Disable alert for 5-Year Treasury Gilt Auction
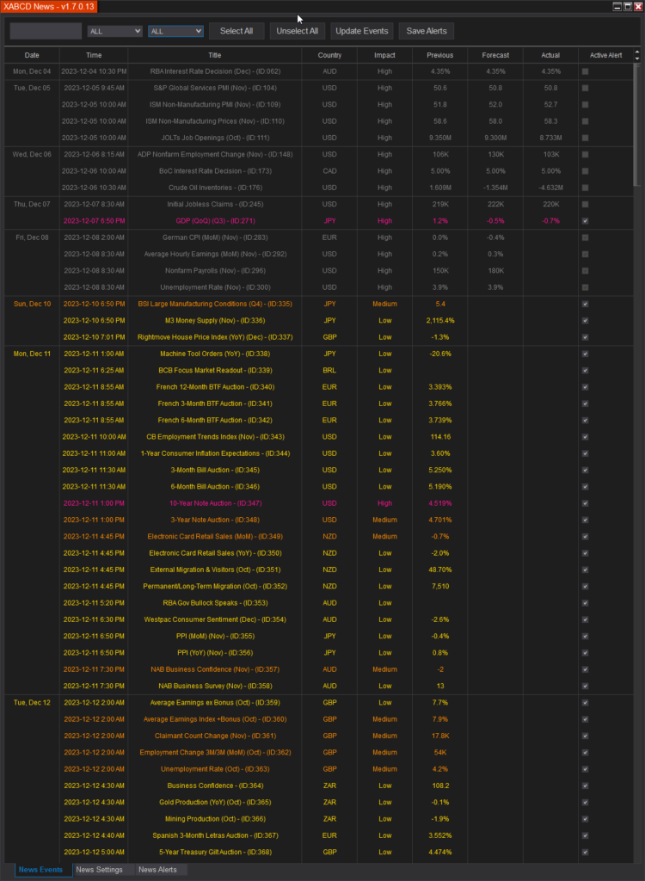 click(585, 852)
